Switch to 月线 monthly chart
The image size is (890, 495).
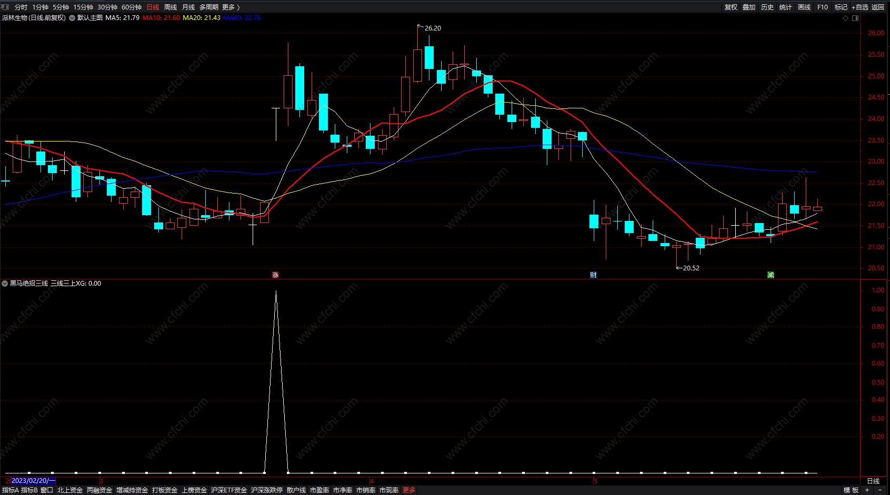[188, 7]
